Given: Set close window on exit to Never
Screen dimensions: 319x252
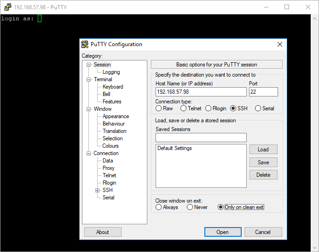Looking at the screenshot, I should 197,207.
